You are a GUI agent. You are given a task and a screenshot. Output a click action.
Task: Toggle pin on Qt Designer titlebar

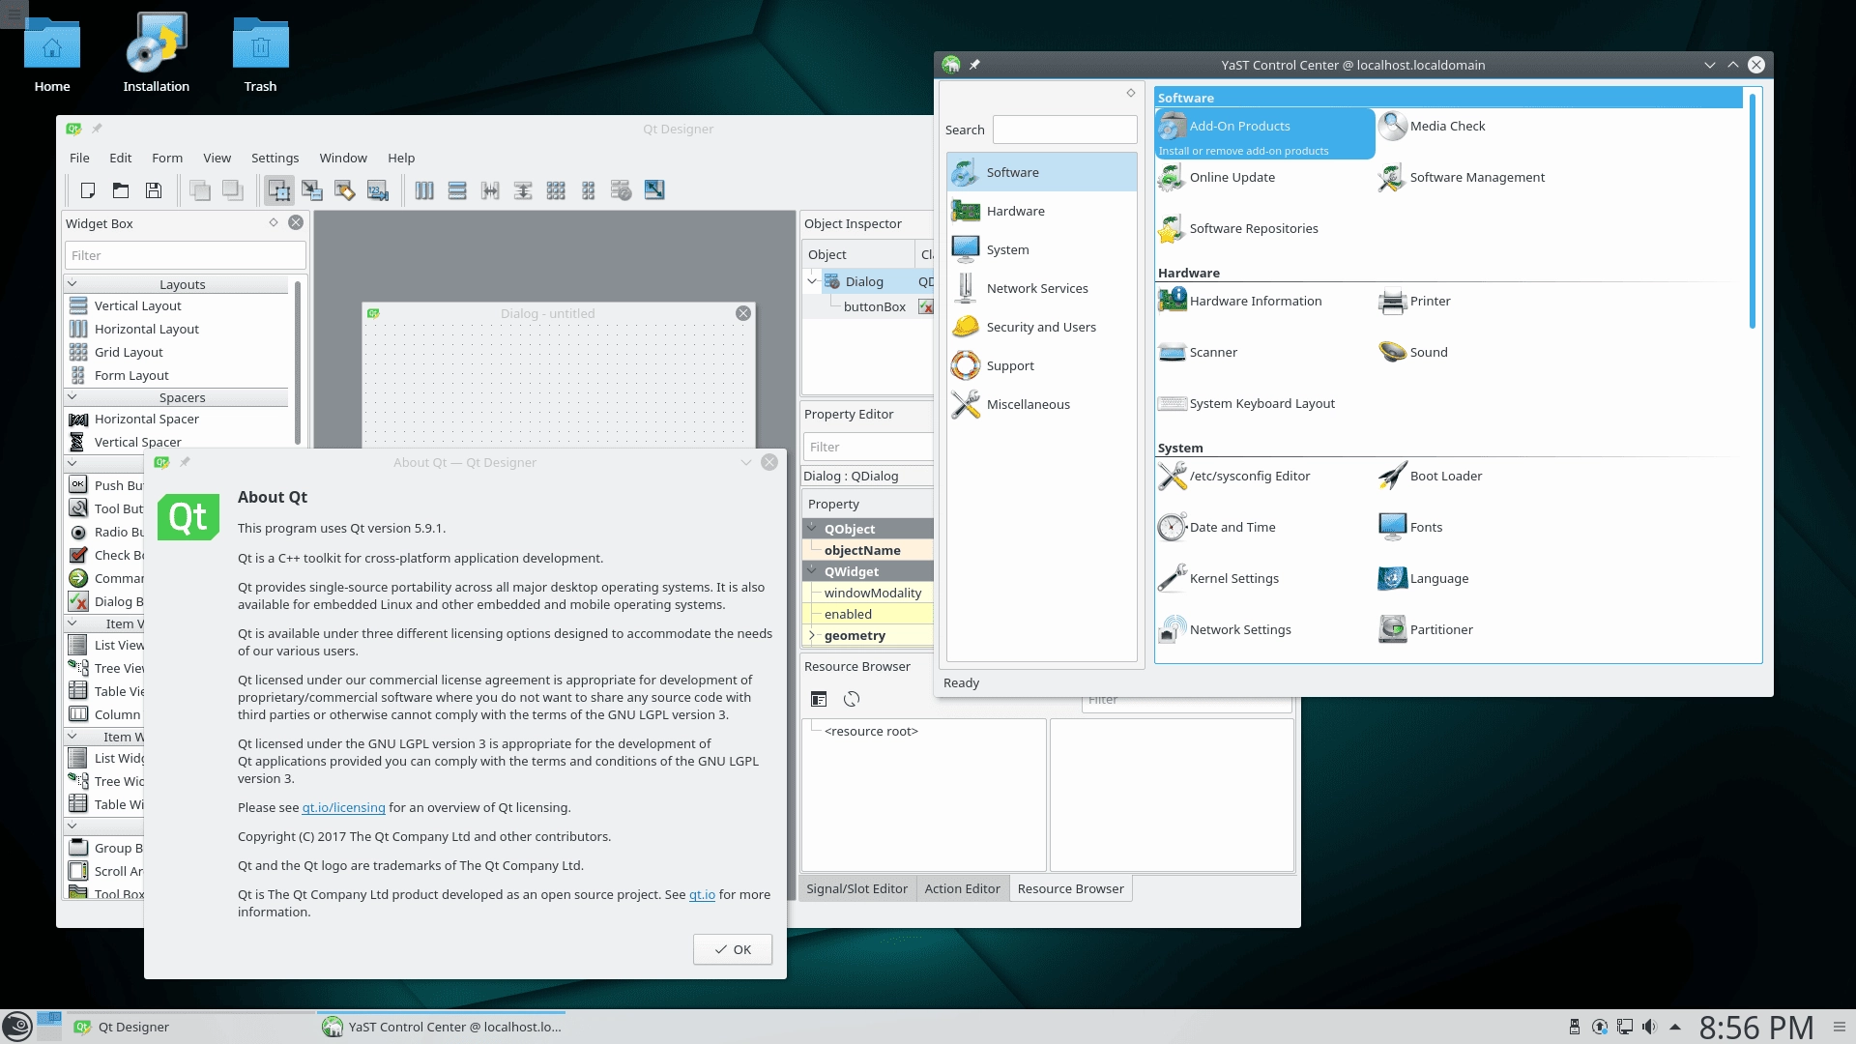click(97, 129)
